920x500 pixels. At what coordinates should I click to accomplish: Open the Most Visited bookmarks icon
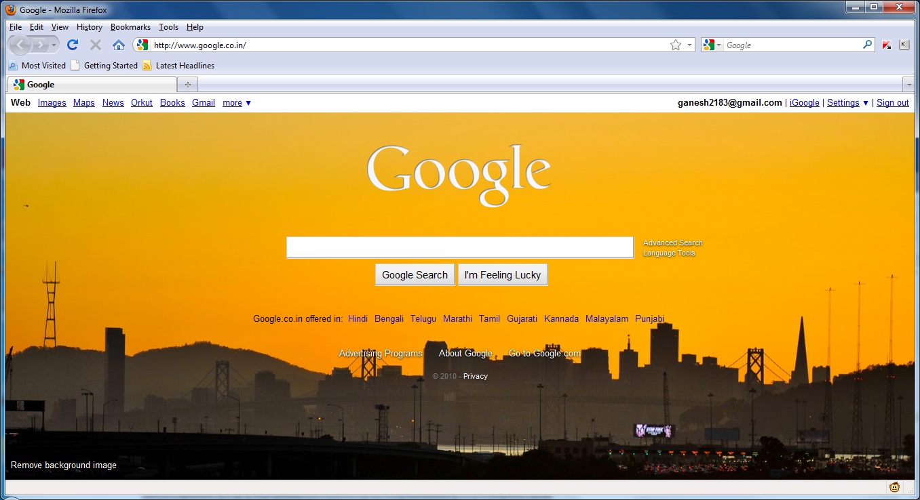pos(13,66)
